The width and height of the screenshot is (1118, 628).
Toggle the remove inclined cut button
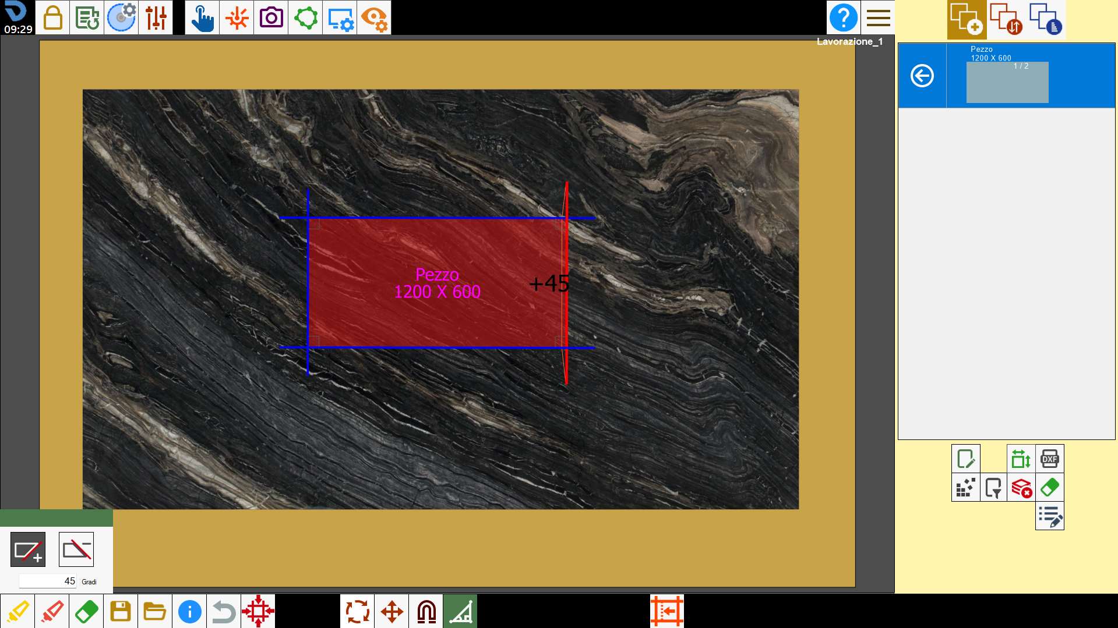coord(76,549)
